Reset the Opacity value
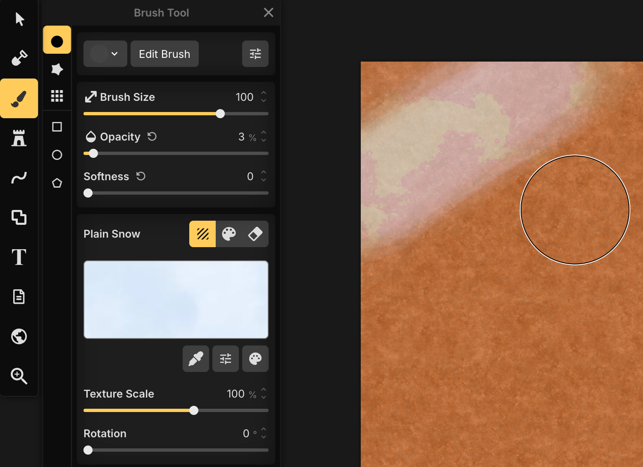This screenshot has height=467, width=643. 152,136
